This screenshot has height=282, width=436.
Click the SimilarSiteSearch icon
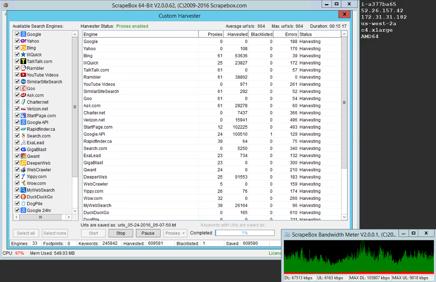tap(23, 81)
